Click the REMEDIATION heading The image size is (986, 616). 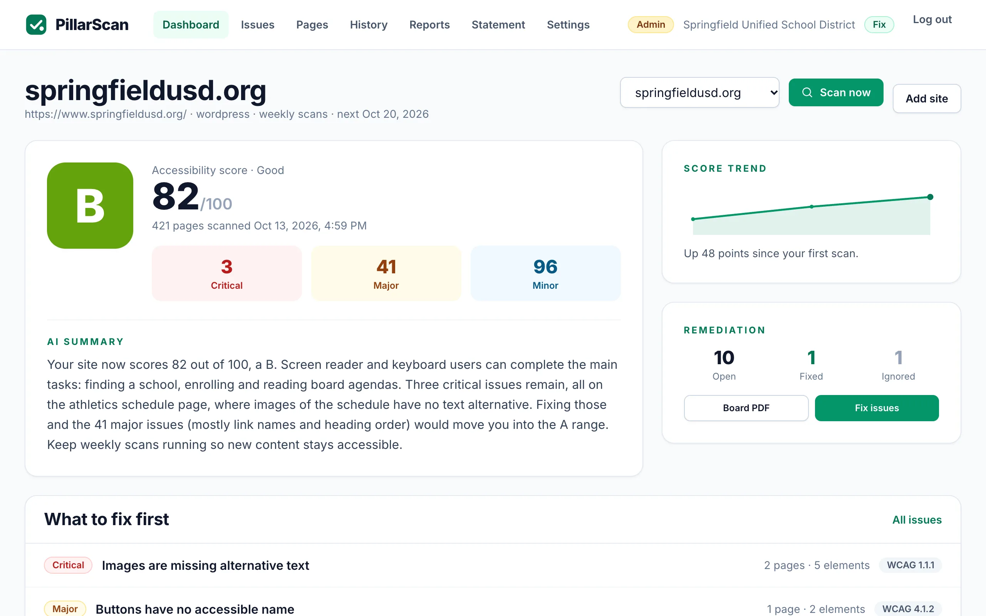click(724, 330)
